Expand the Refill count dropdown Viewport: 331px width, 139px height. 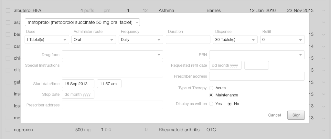[282, 39]
